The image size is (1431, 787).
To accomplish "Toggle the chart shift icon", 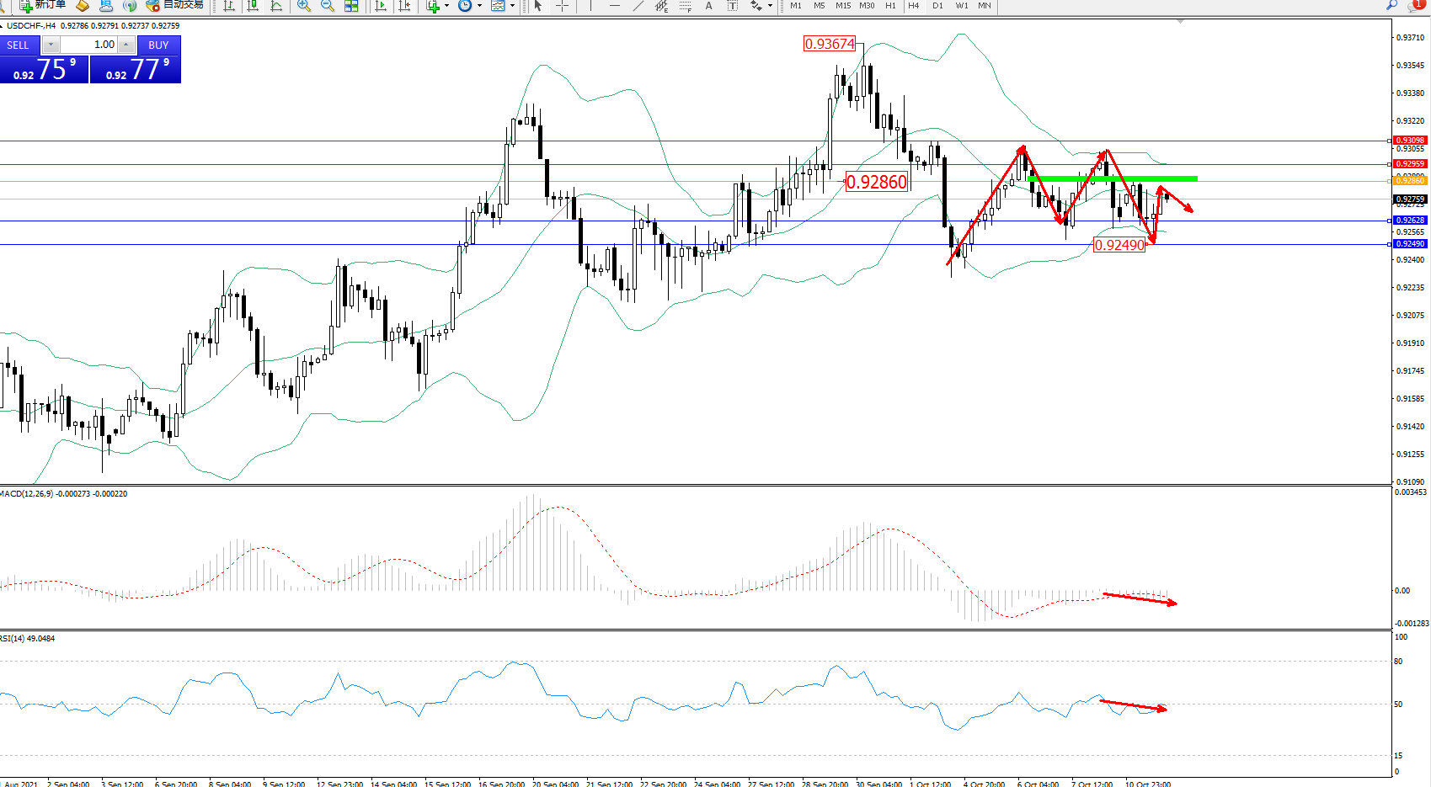I will click(405, 6).
